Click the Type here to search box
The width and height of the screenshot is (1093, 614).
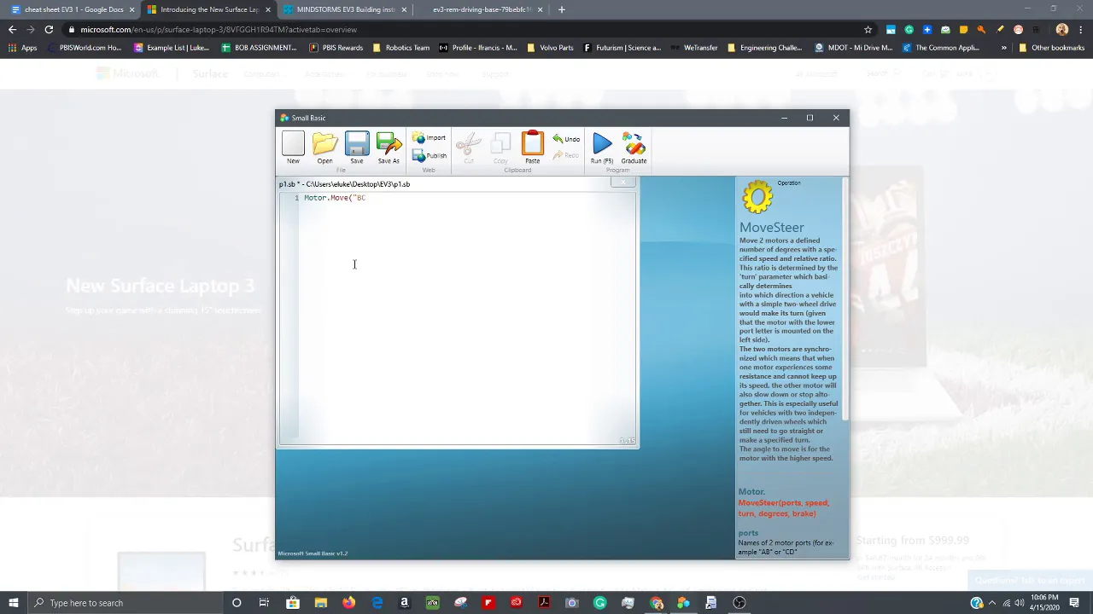tap(125, 603)
